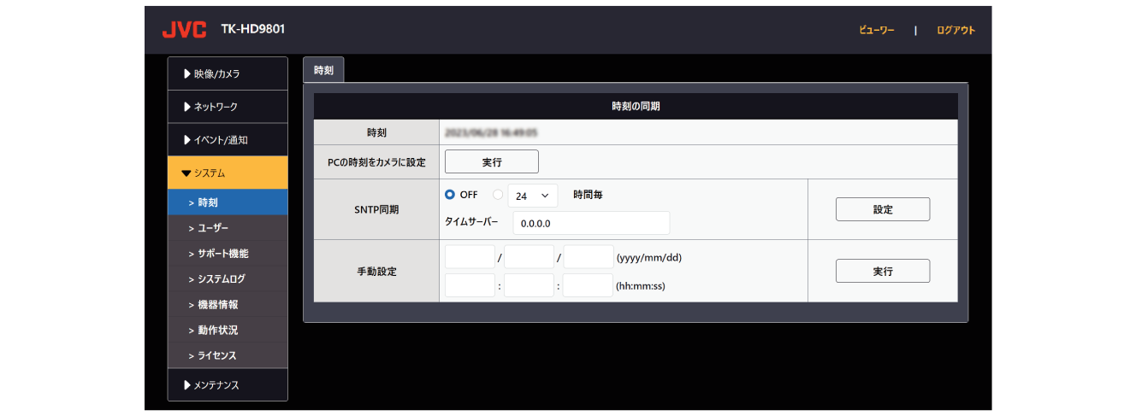Select the 時刻 submenu item
Screen dimensions: 1136x416
[x=228, y=202]
